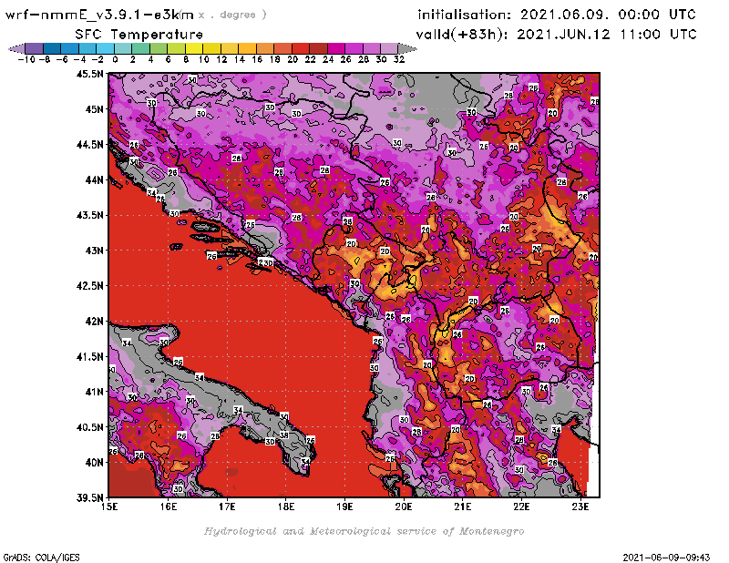Viewport: 729px width, 563px height.
Task: Click the '44.5N' latitude label
Action: [89, 144]
